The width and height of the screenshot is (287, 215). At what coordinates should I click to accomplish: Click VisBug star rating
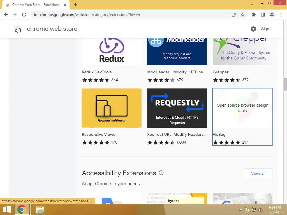pyautogui.click(x=226, y=142)
